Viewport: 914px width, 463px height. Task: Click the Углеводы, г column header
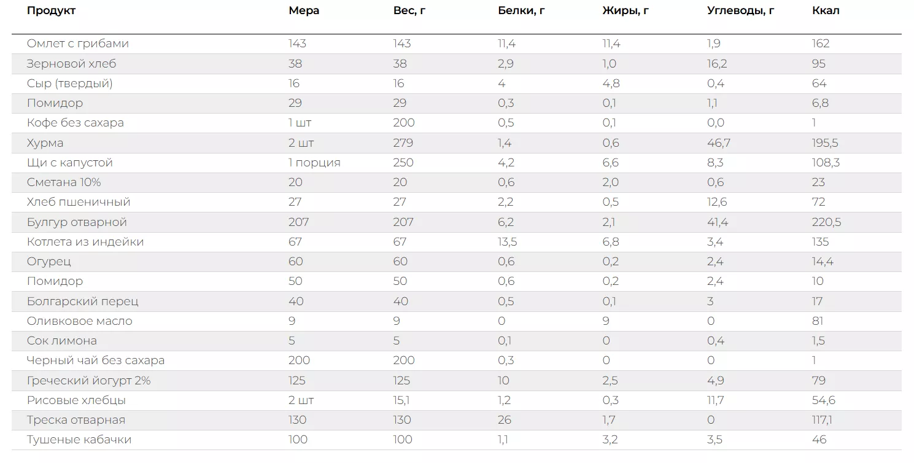740,10
